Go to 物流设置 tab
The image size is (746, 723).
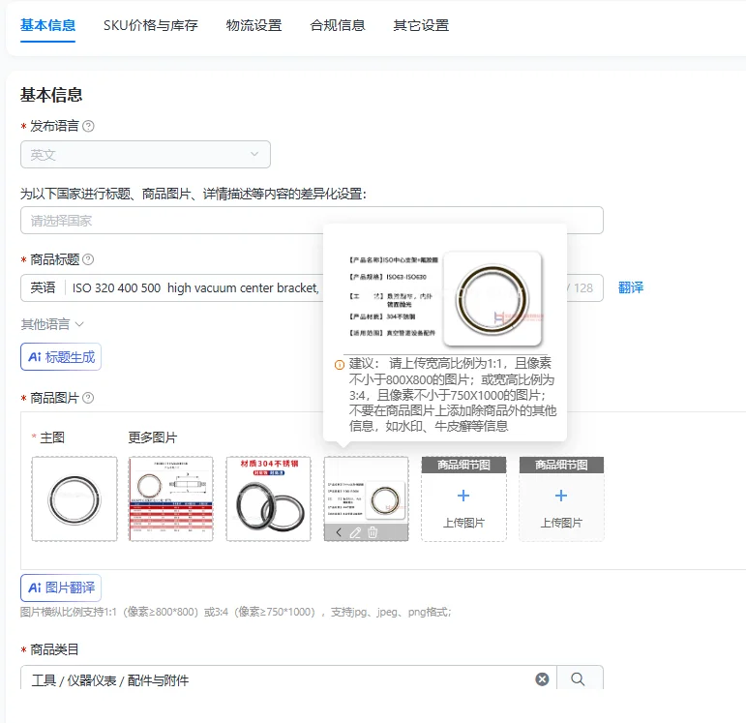tap(254, 25)
